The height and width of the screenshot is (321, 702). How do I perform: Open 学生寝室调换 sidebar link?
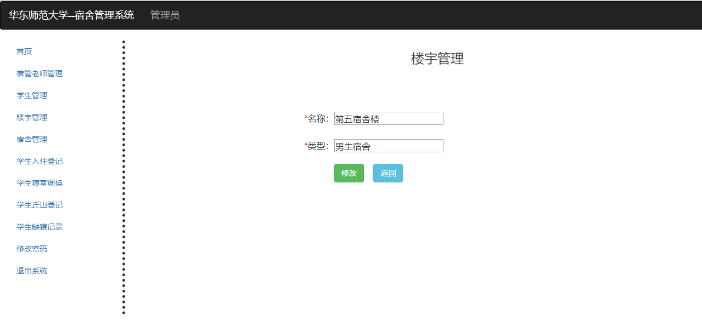[40, 183]
